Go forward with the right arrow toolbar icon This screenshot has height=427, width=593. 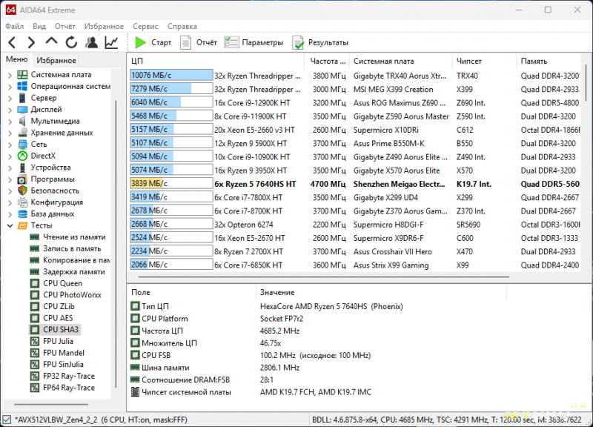pos(31,42)
